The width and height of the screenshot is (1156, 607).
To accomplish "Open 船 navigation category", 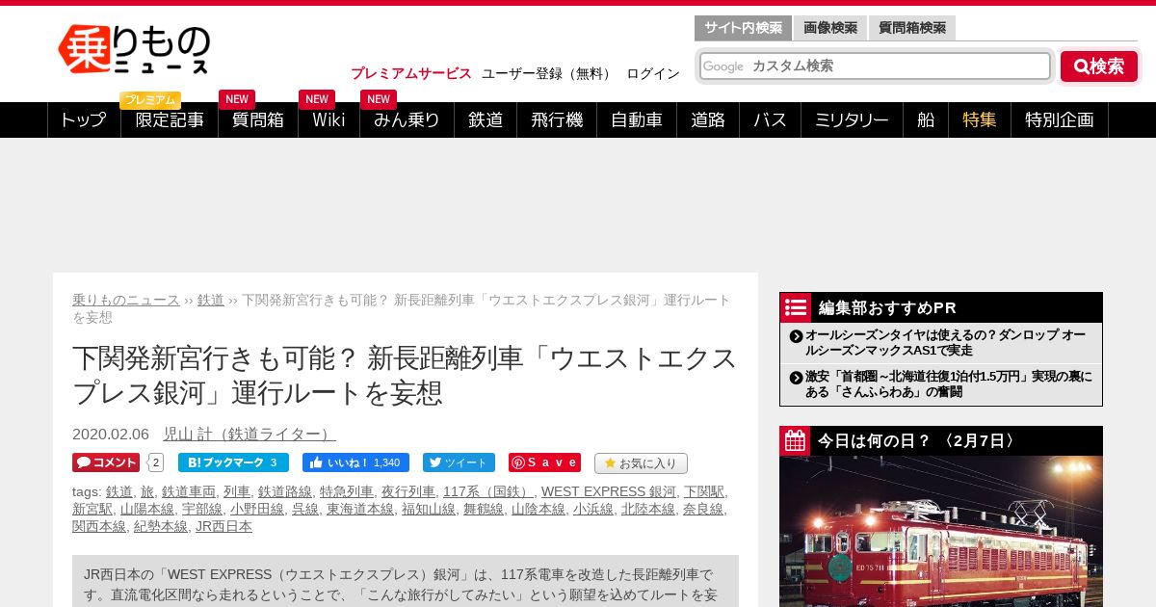I will (x=926, y=120).
